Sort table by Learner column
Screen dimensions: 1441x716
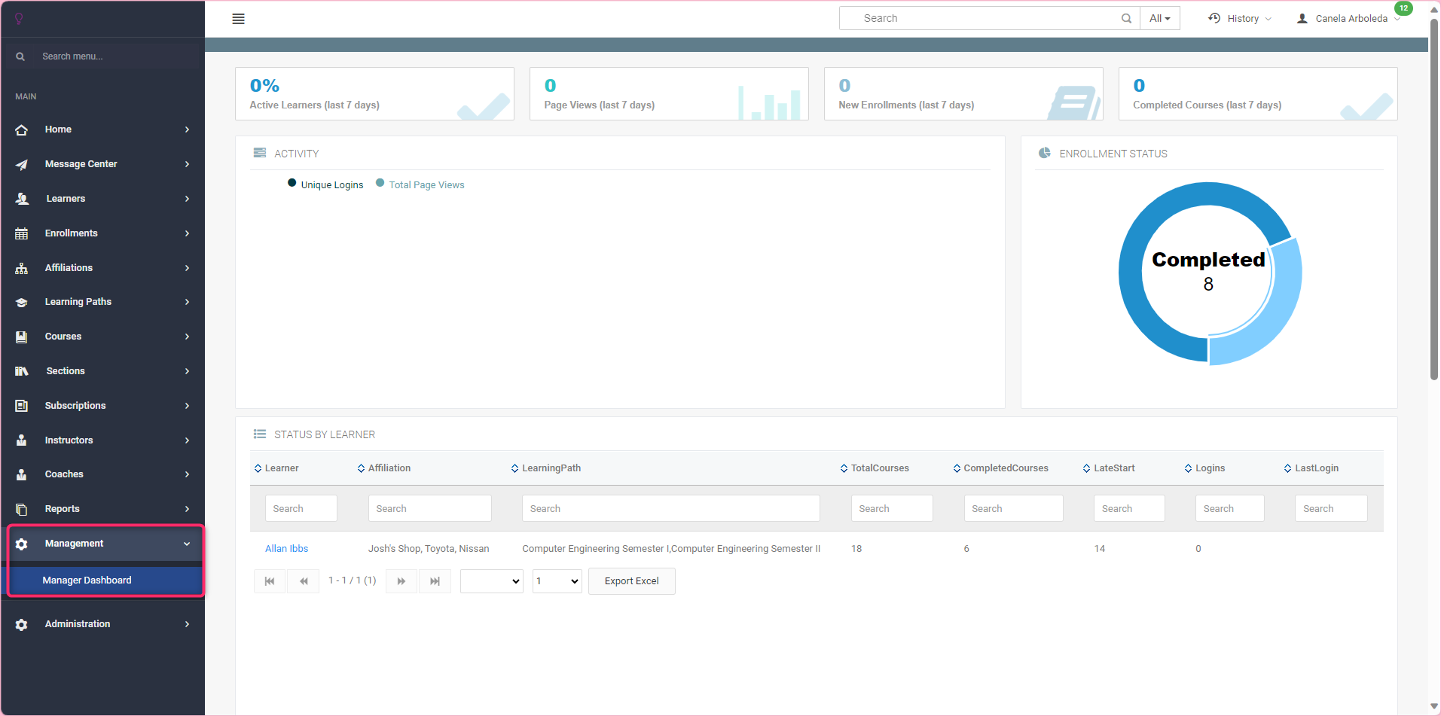[281, 468]
